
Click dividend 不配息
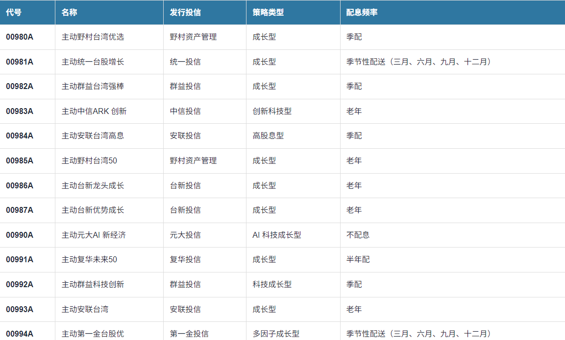click(x=358, y=235)
